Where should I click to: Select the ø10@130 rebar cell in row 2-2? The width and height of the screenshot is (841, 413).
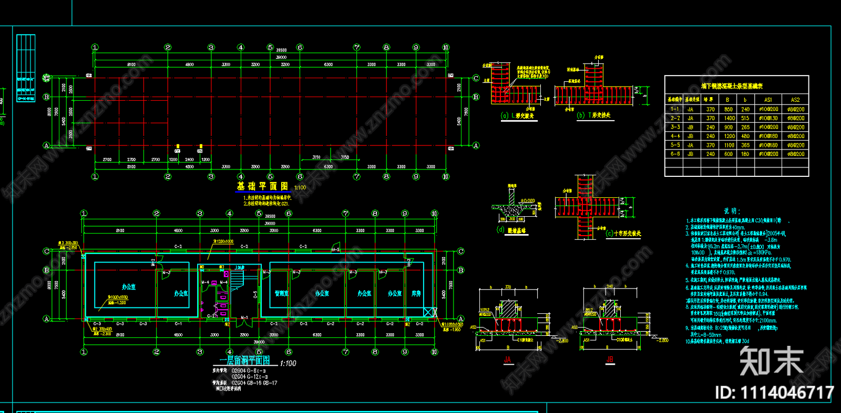768,118
